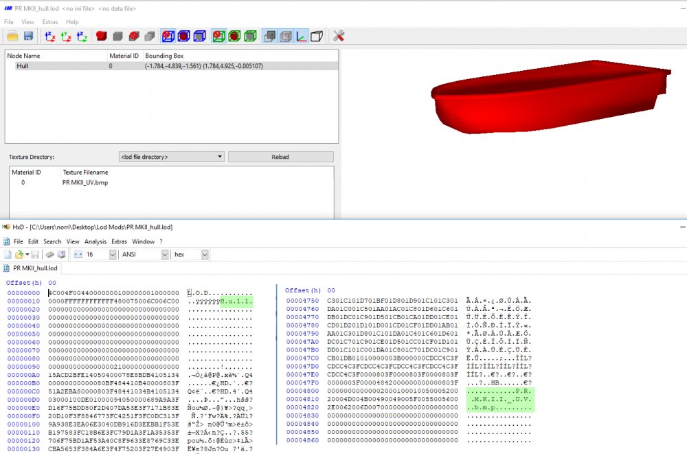Toggle the transparent gray cube icon
The image size is (687, 454).
point(285,36)
